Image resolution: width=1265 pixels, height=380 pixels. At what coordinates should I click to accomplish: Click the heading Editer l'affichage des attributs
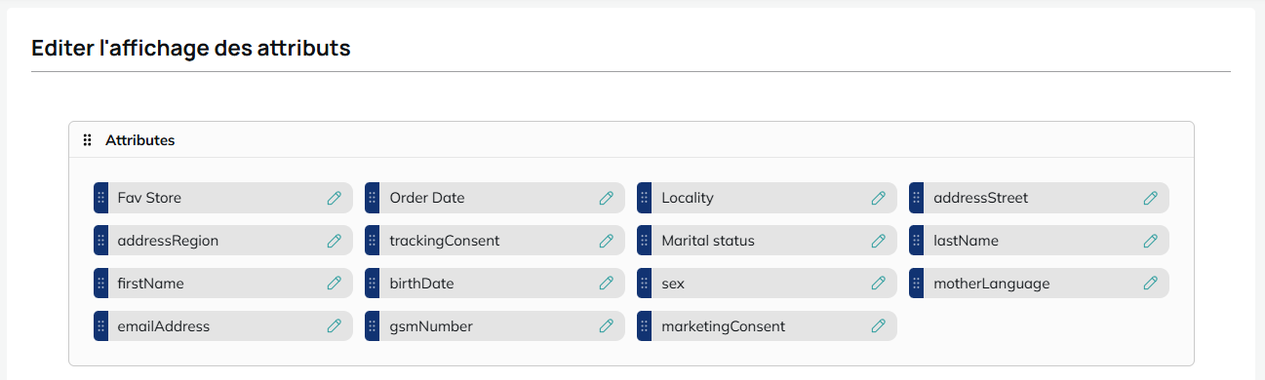(191, 48)
